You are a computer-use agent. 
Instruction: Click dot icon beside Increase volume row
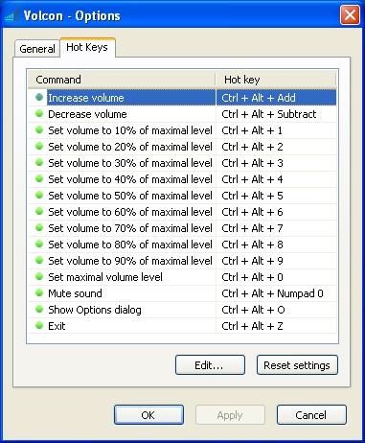pos(39,97)
